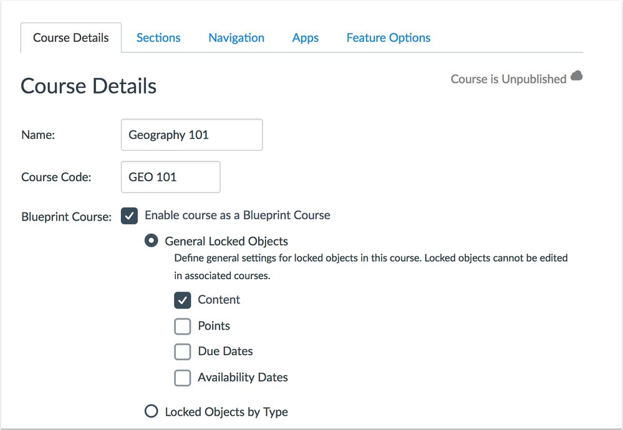
Task: Select the Feature Options tab
Action: 388,38
